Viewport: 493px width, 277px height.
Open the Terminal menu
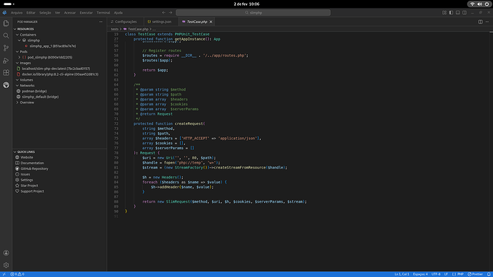103,13
